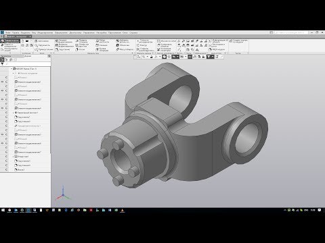Open the Windows Start menu
Image resolution: width=325 pixels, height=243 pixels.
3,210
